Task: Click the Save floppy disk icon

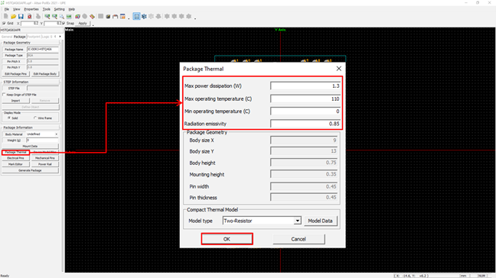Action: (x=21, y=16)
